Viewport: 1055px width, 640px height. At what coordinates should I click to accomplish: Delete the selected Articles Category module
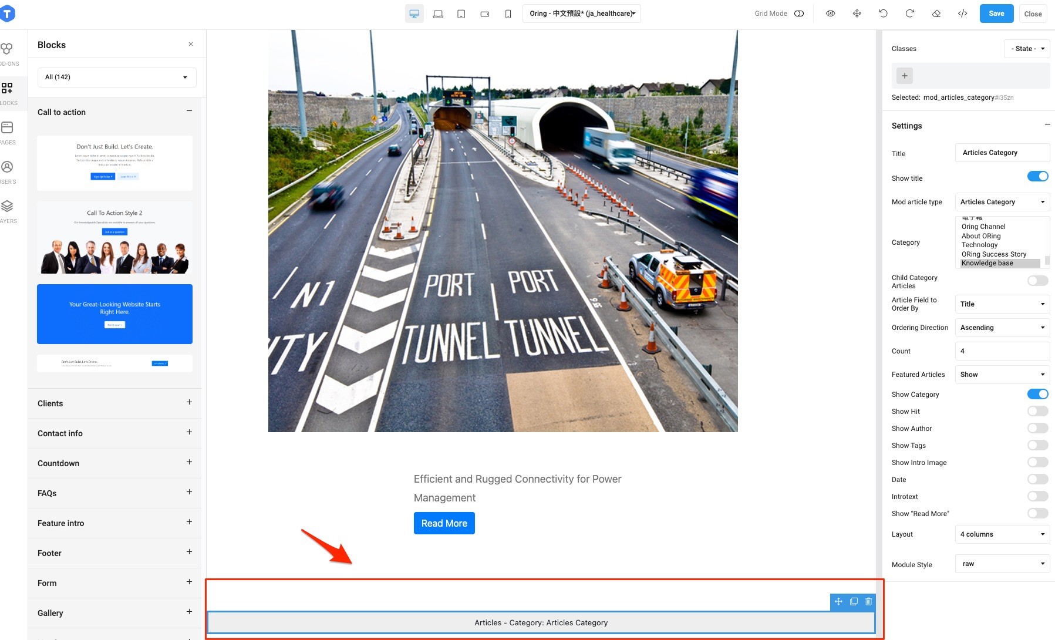click(x=869, y=601)
